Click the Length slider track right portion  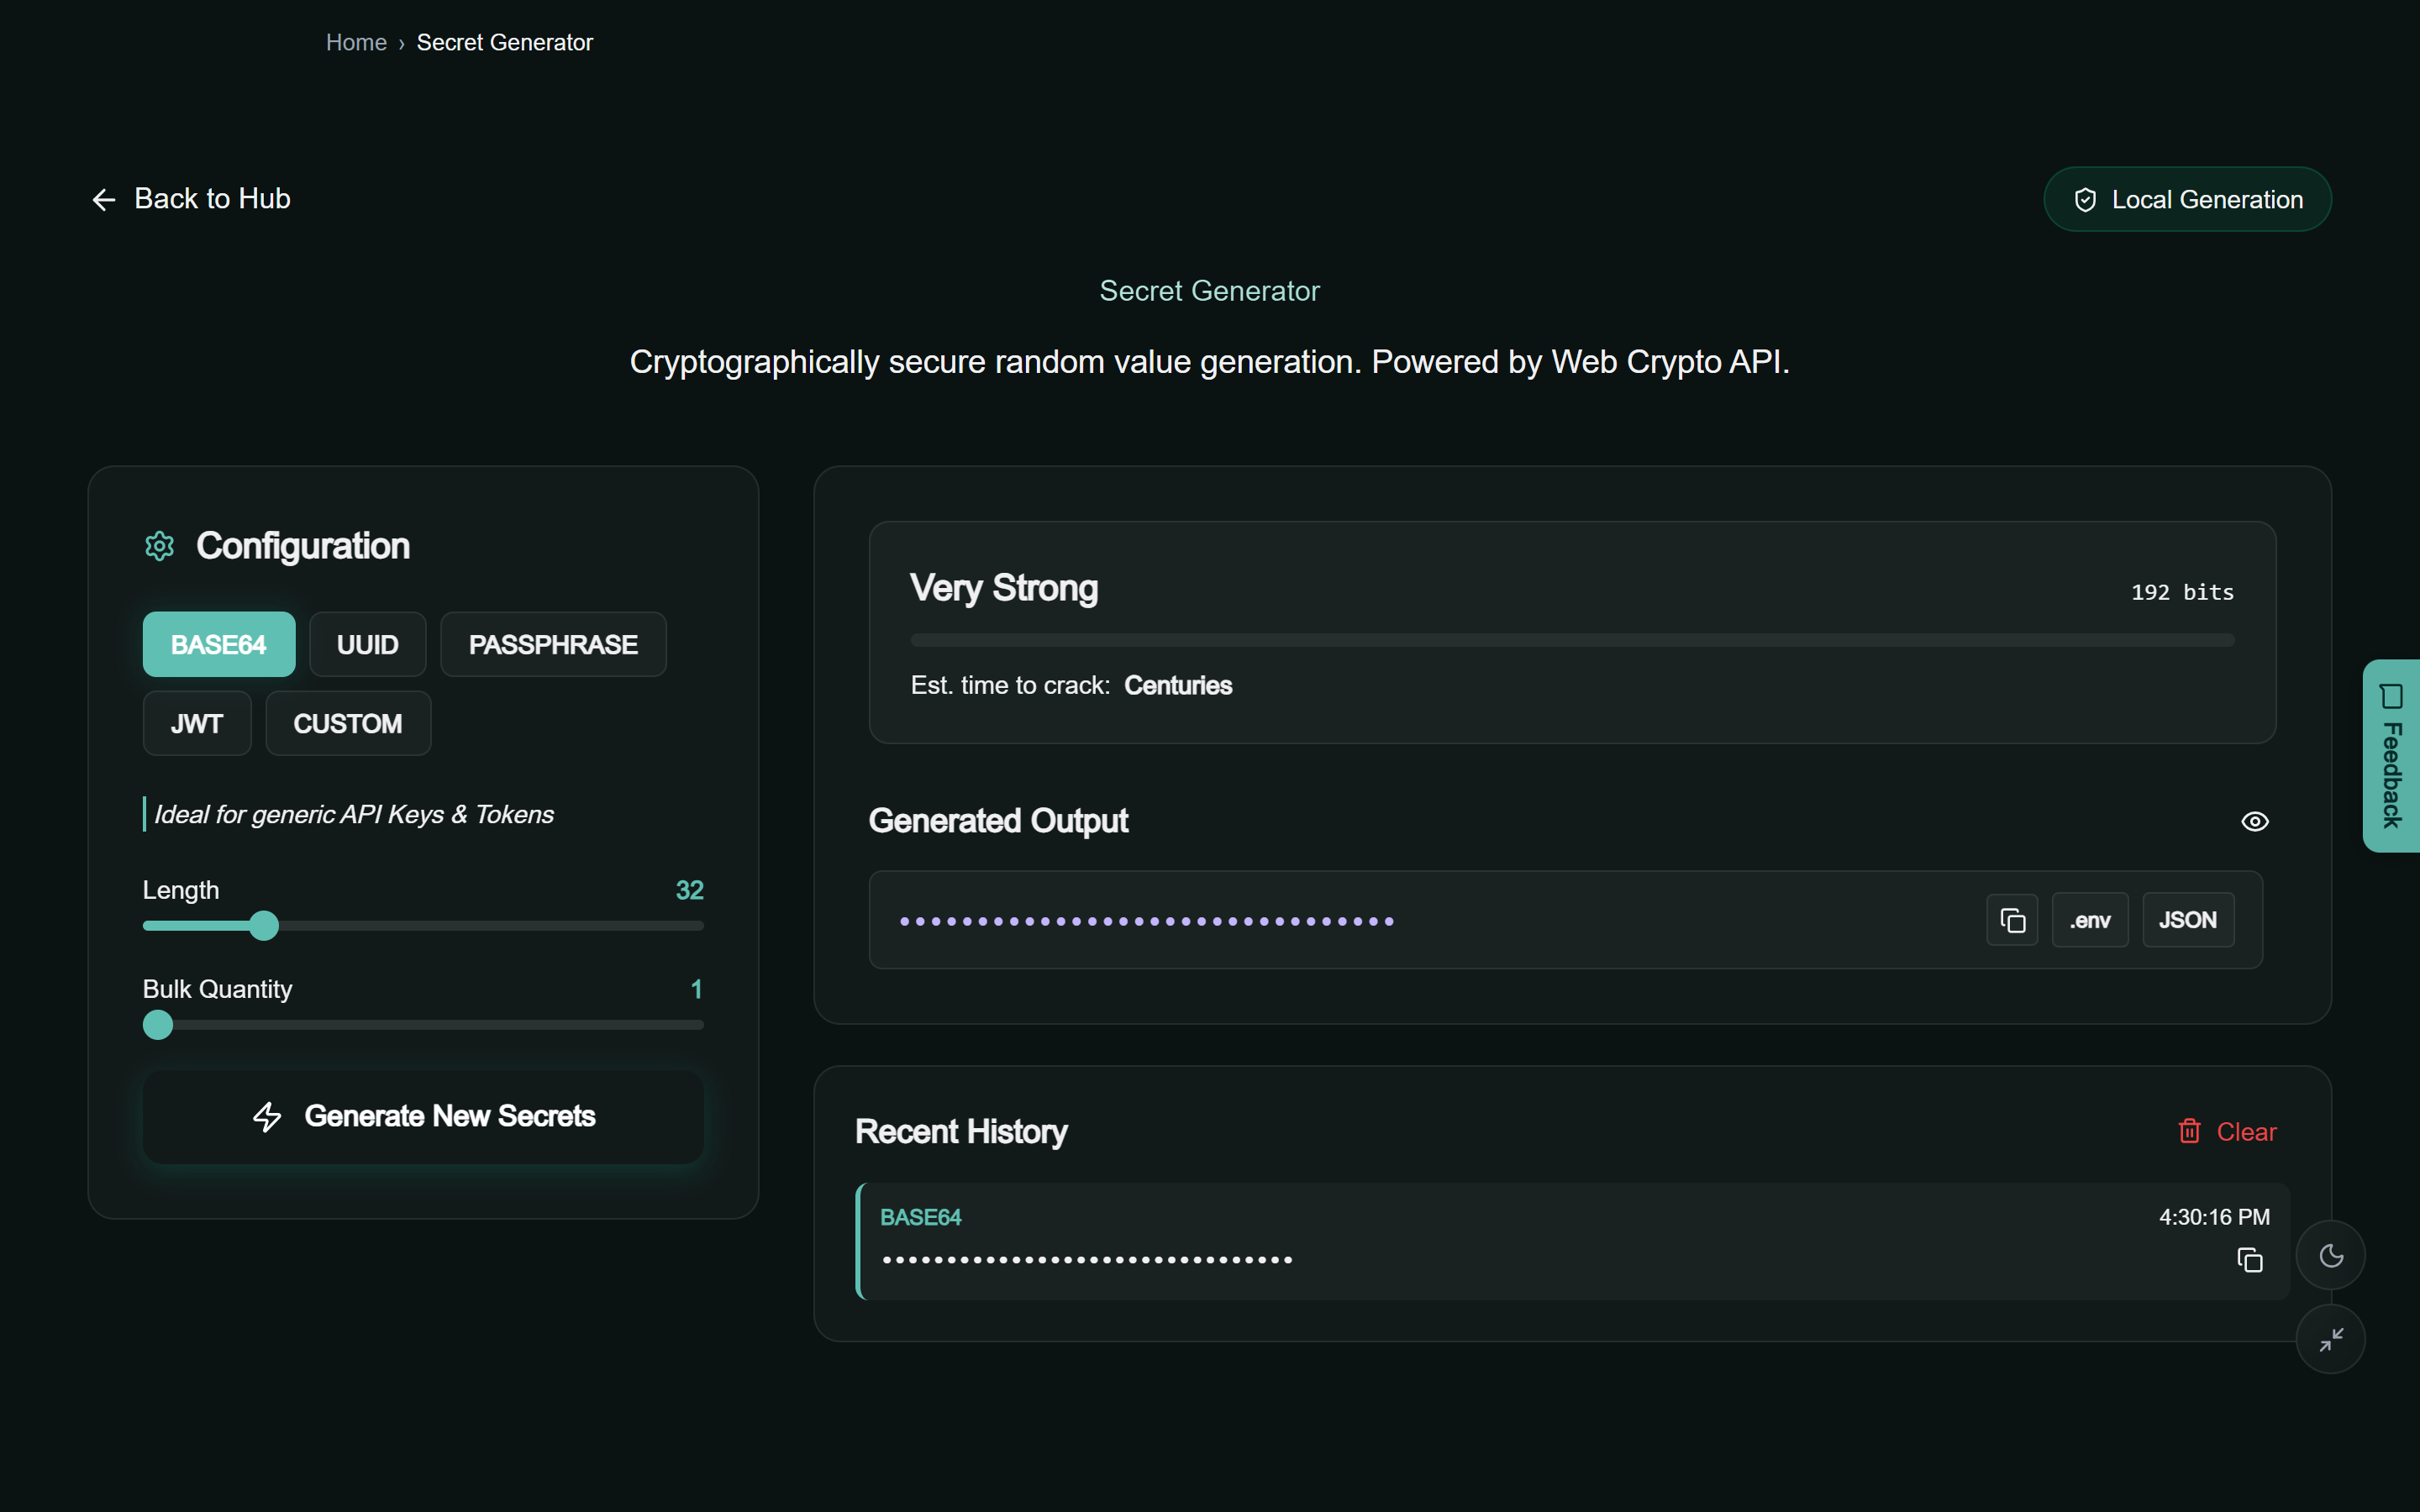point(490,925)
